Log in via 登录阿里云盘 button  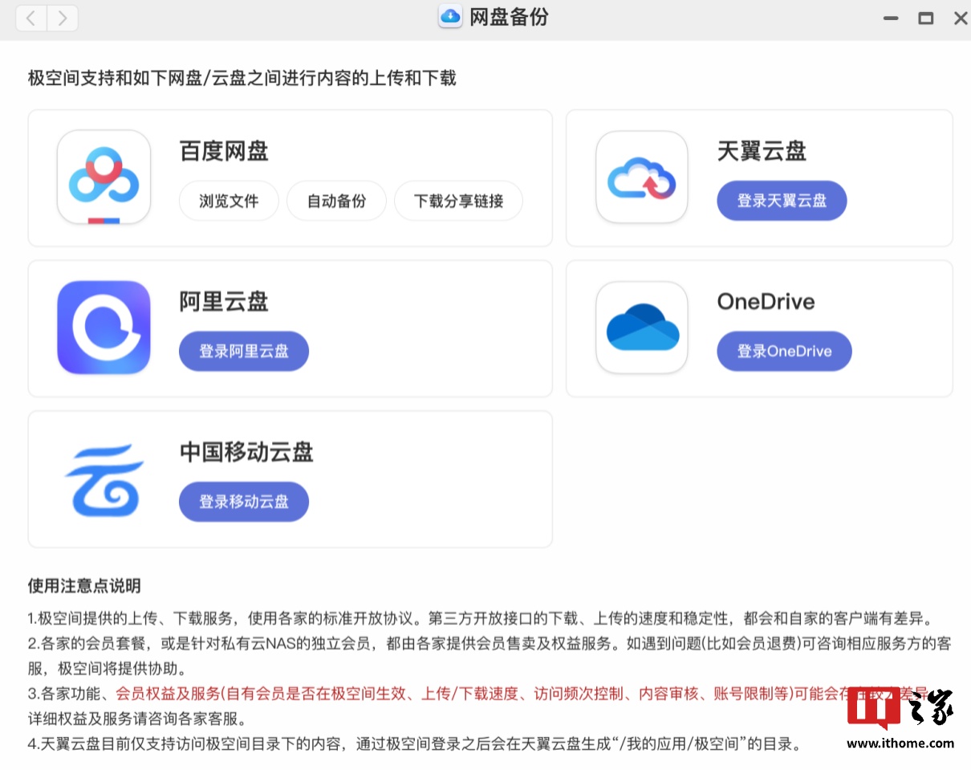pyautogui.click(x=243, y=351)
